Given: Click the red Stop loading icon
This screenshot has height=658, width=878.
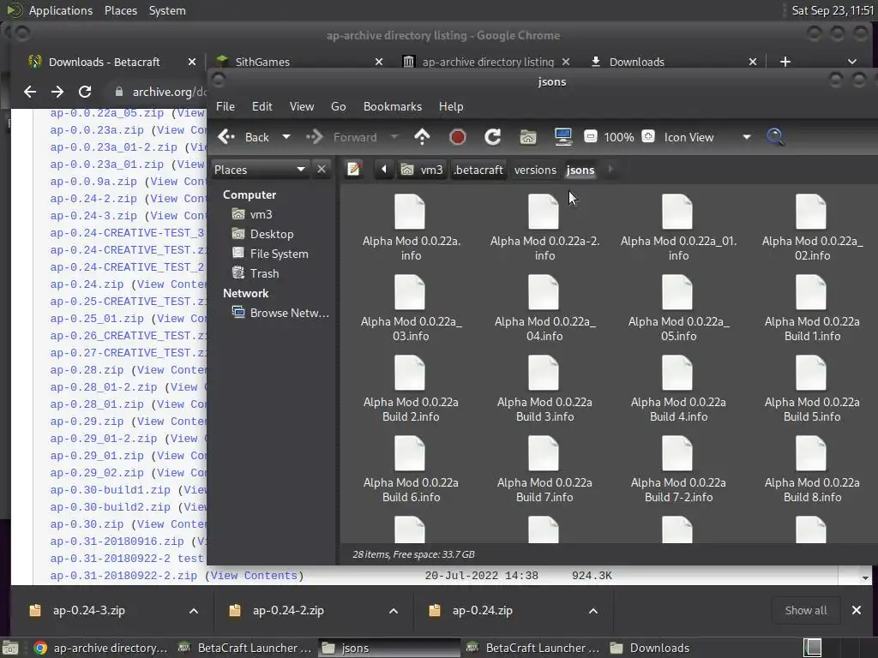Looking at the screenshot, I should pyautogui.click(x=458, y=137).
